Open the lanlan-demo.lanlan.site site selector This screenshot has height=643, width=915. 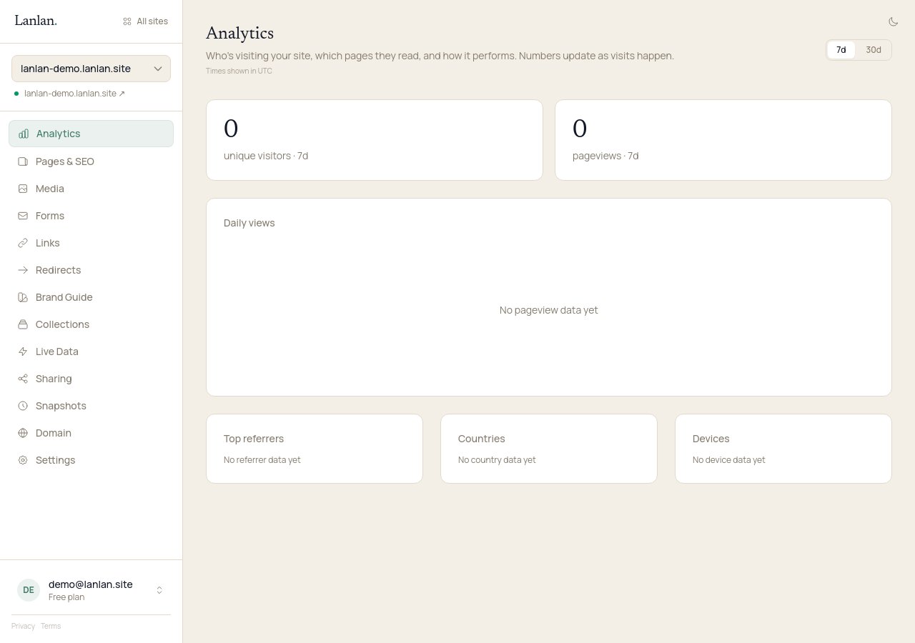[x=91, y=69]
